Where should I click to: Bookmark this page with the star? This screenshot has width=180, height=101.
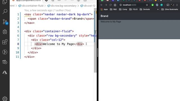coord(147,5)
